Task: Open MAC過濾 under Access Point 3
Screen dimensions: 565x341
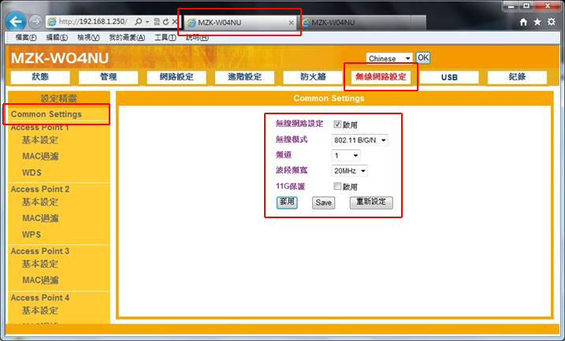Action: (40, 280)
